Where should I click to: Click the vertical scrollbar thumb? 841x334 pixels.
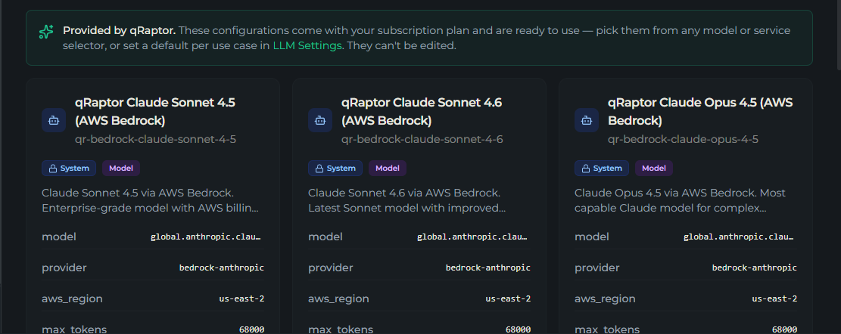tap(838, 35)
